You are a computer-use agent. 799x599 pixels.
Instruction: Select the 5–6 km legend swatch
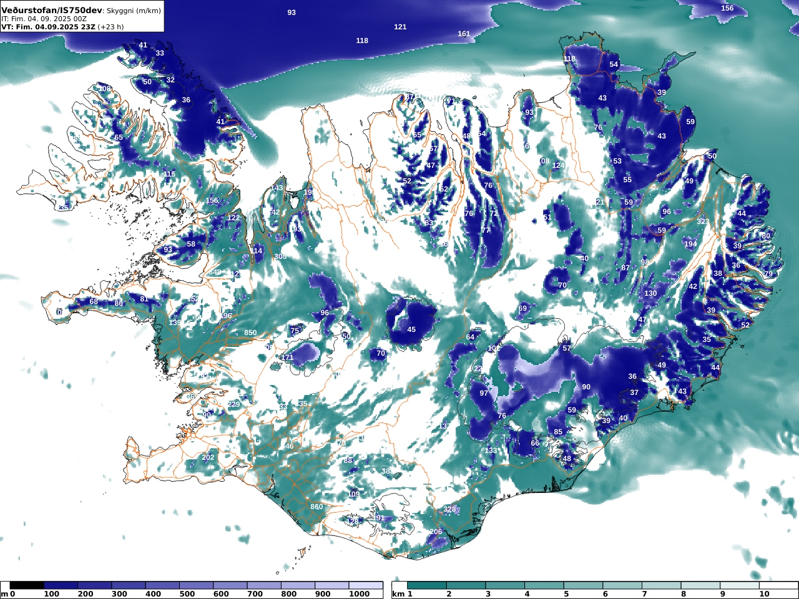(x=584, y=585)
